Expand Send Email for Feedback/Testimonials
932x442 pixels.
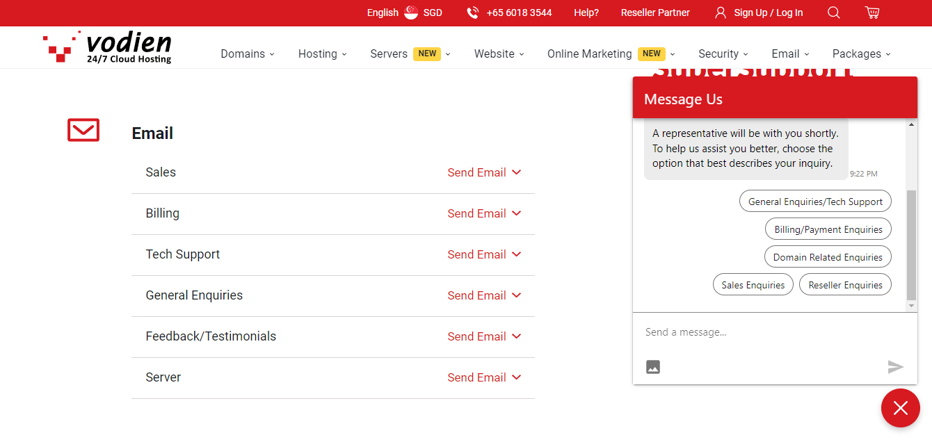(x=484, y=336)
